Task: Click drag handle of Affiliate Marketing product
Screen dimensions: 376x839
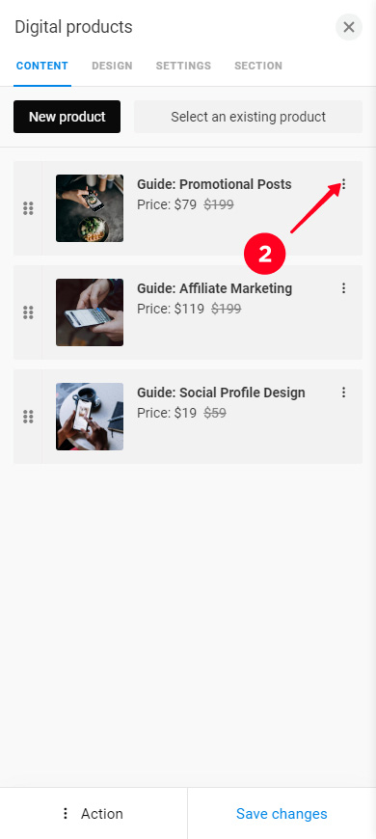Action: [28, 312]
